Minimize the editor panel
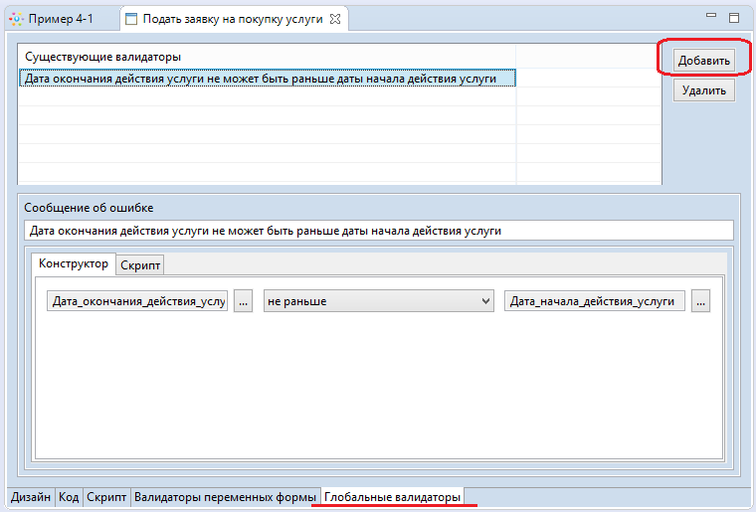Screen dimensions: 756x512 [710, 18]
